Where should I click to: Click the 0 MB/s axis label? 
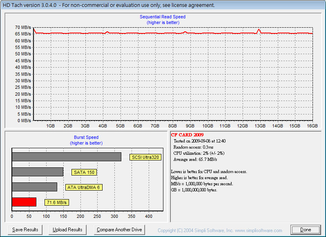[25, 121]
